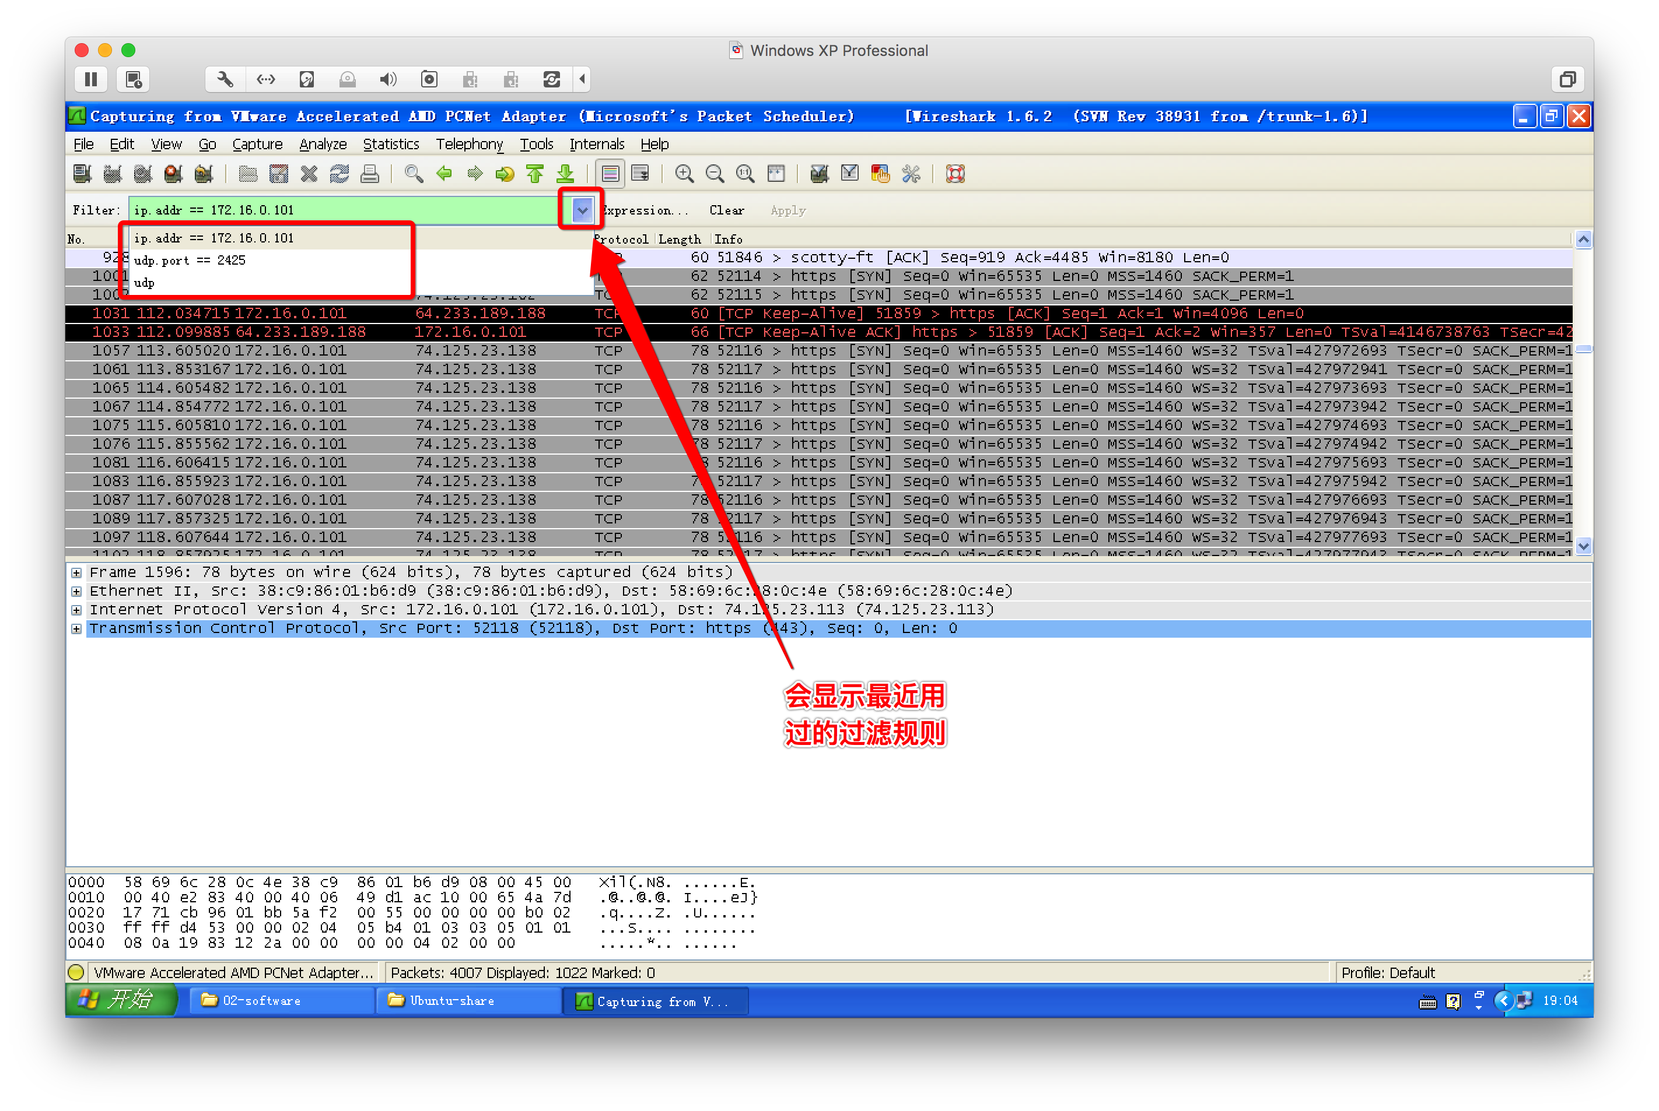This screenshot has width=1659, height=1111.
Task: Expand the Ethernet II tree node
Action: coord(76,591)
